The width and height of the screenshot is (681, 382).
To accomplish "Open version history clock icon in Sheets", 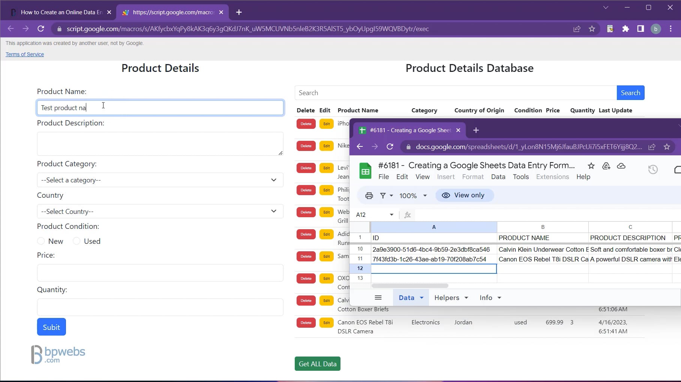I will pyautogui.click(x=653, y=170).
